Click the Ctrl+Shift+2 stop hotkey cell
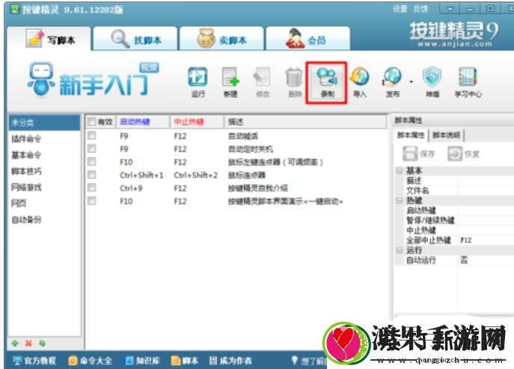Viewport: 514px width, 369px height. click(196, 175)
